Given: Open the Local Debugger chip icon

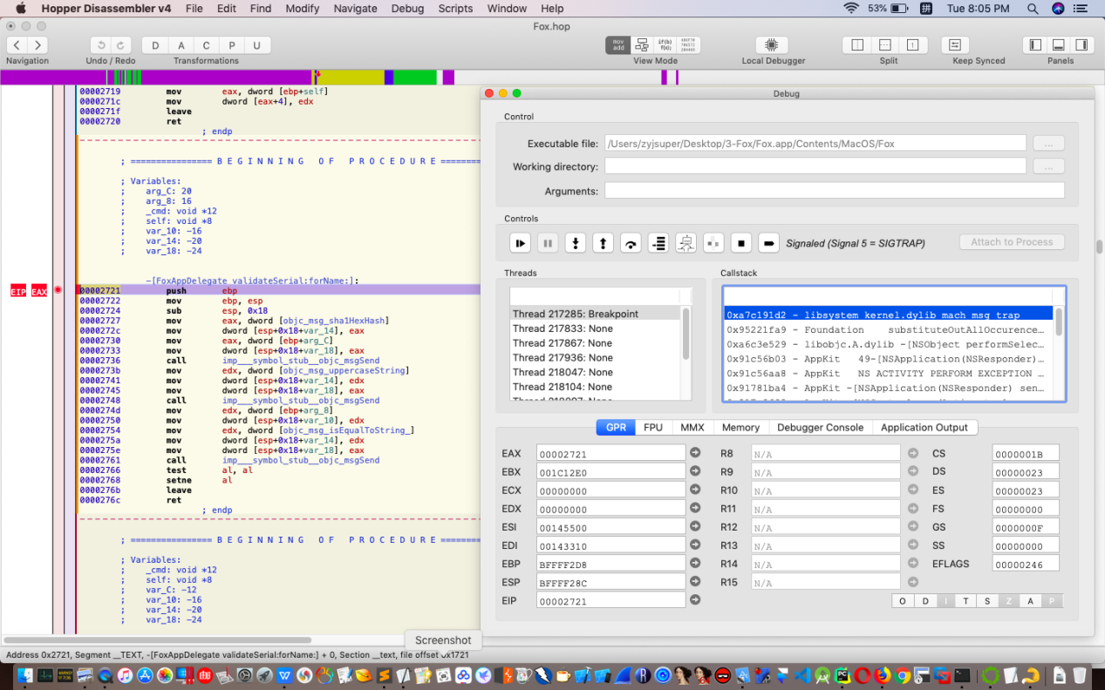Looking at the screenshot, I should [x=771, y=45].
